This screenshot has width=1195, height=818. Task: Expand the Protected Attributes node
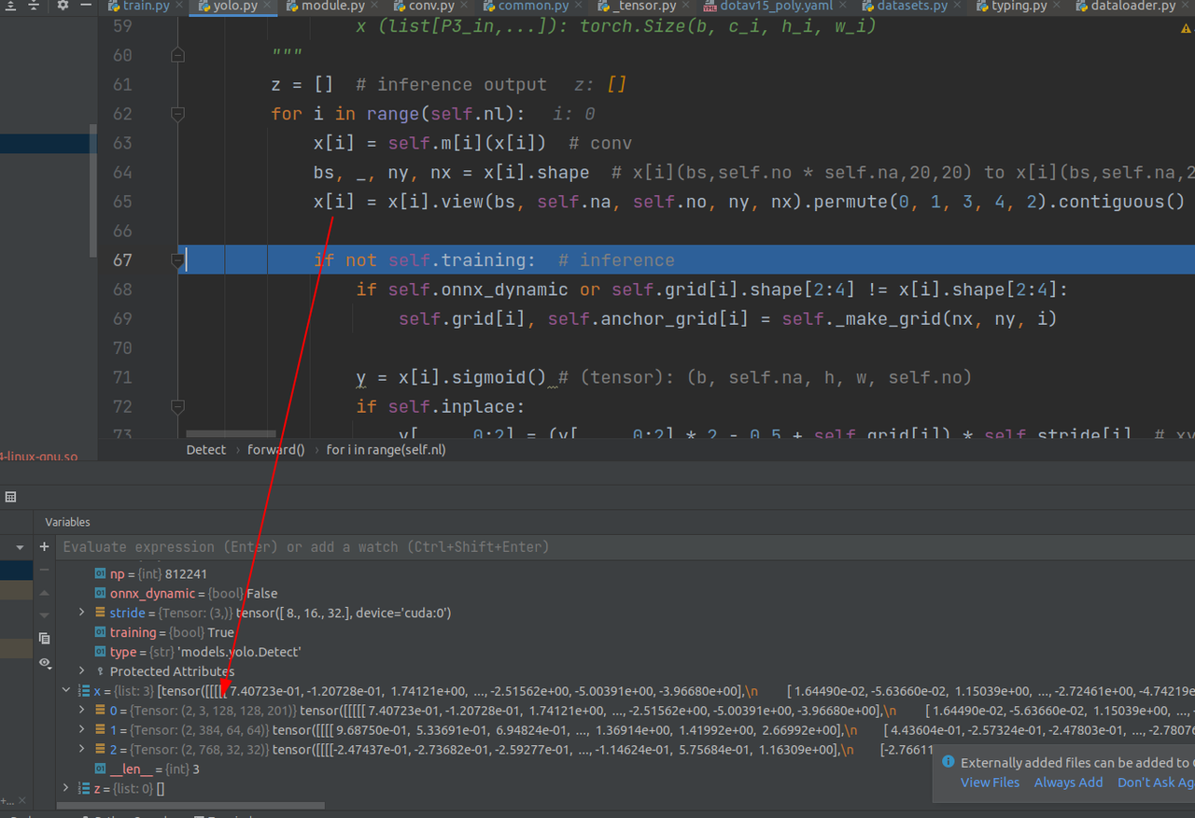click(82, 671)
